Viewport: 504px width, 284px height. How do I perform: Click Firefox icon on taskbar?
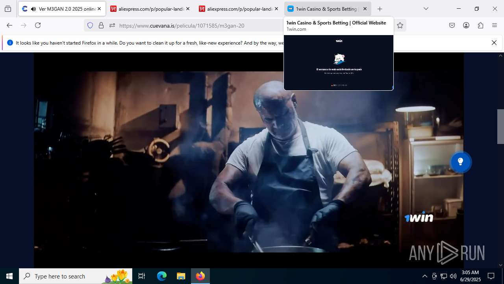click(200, 276)
